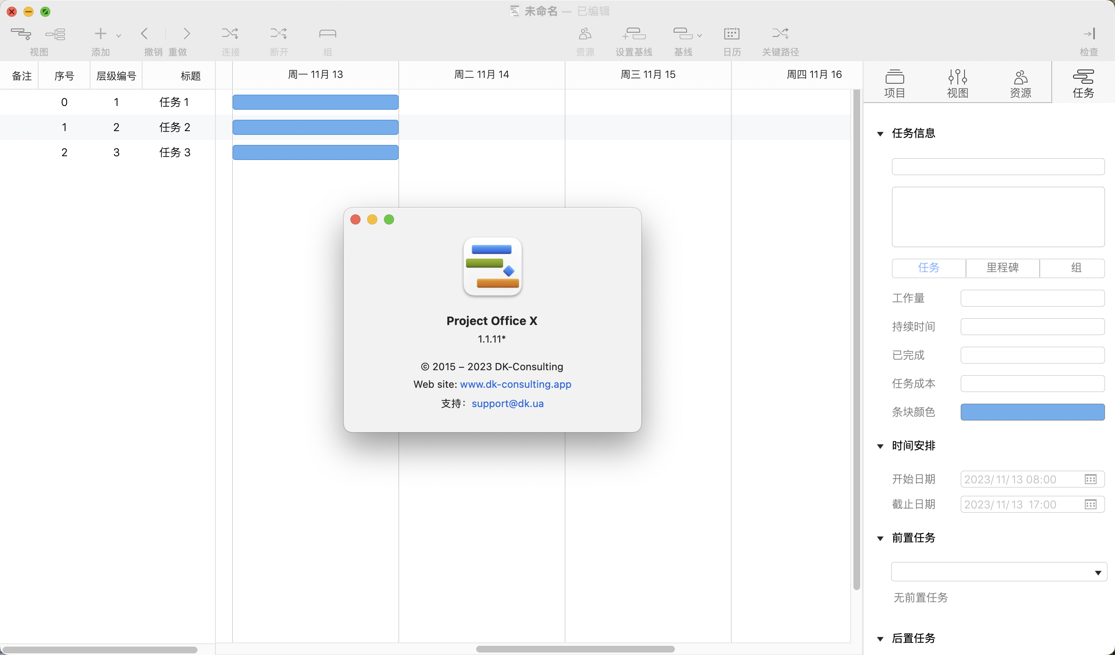This screenshot has width=1115, height=655.
Task: Click the 截止日期 date field
Action: [1032, 505]
